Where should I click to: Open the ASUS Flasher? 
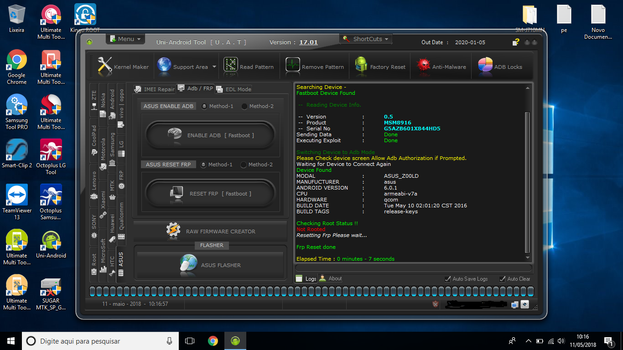[210, 265]
